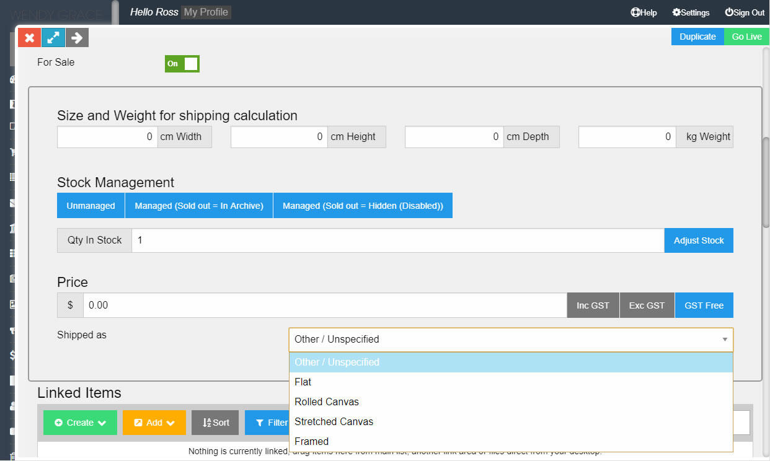
Task: Click the grey right arrow icon
Action: tap(77, 38)
